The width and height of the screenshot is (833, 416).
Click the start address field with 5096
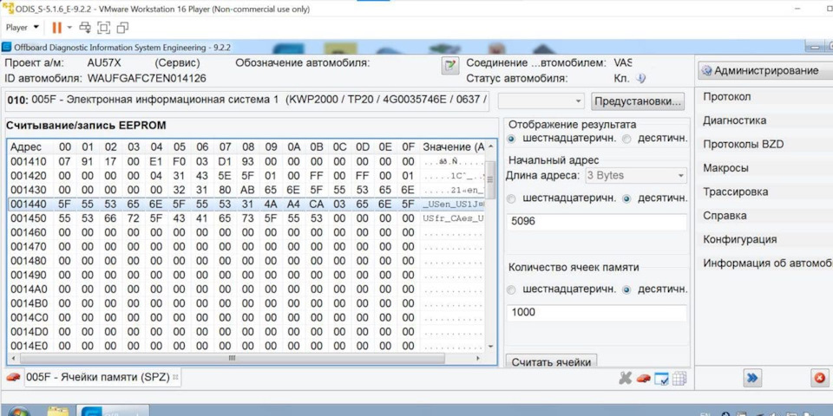coord(597,222)
